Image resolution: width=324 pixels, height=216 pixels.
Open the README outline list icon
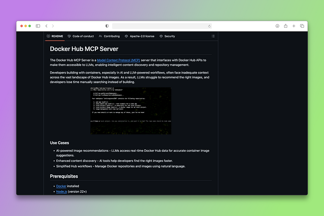pos(213,36)
